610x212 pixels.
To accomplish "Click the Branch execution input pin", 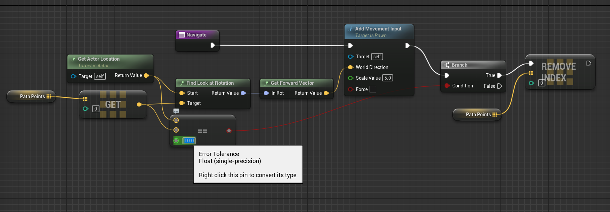I will click(x=447, y=75).
